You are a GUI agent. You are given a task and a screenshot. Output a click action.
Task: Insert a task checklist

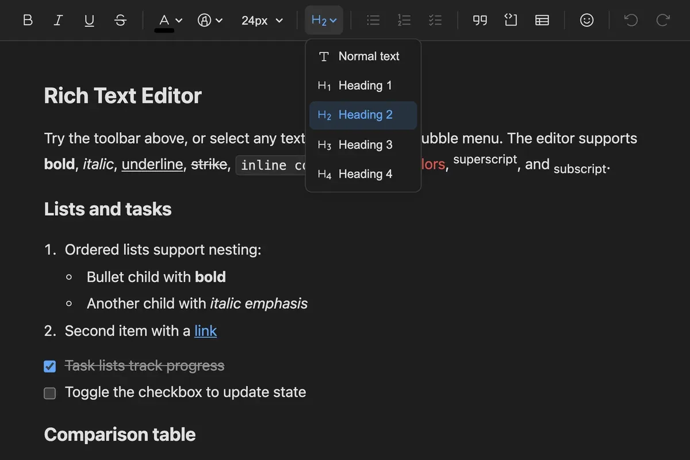(x=435, y=20)
